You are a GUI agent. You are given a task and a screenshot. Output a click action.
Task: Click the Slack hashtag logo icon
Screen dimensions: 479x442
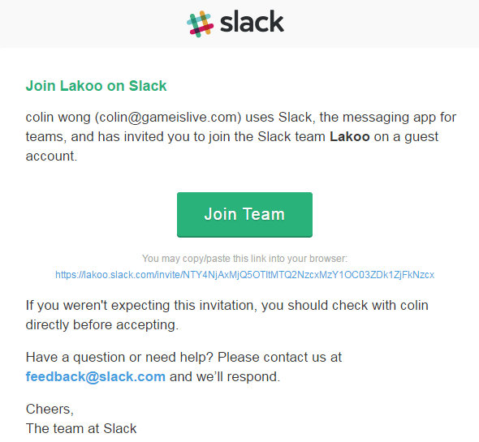[x=200, y=24]
